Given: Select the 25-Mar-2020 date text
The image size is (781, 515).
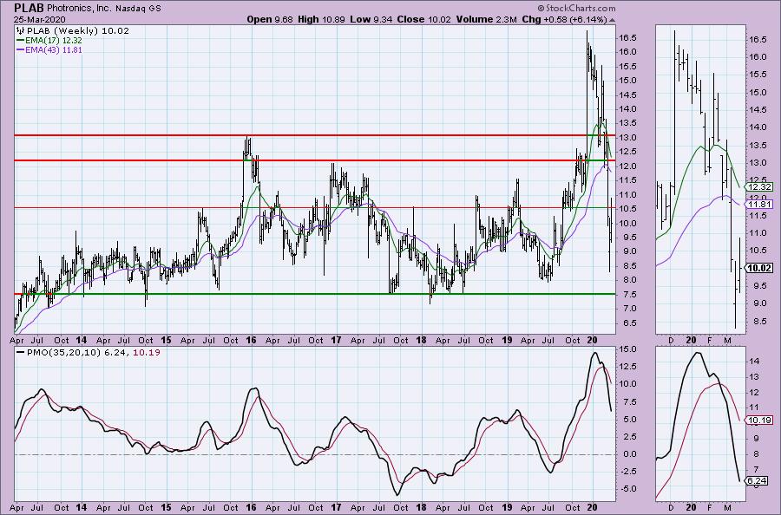Looking at the screenshot, I should point(39,19).
